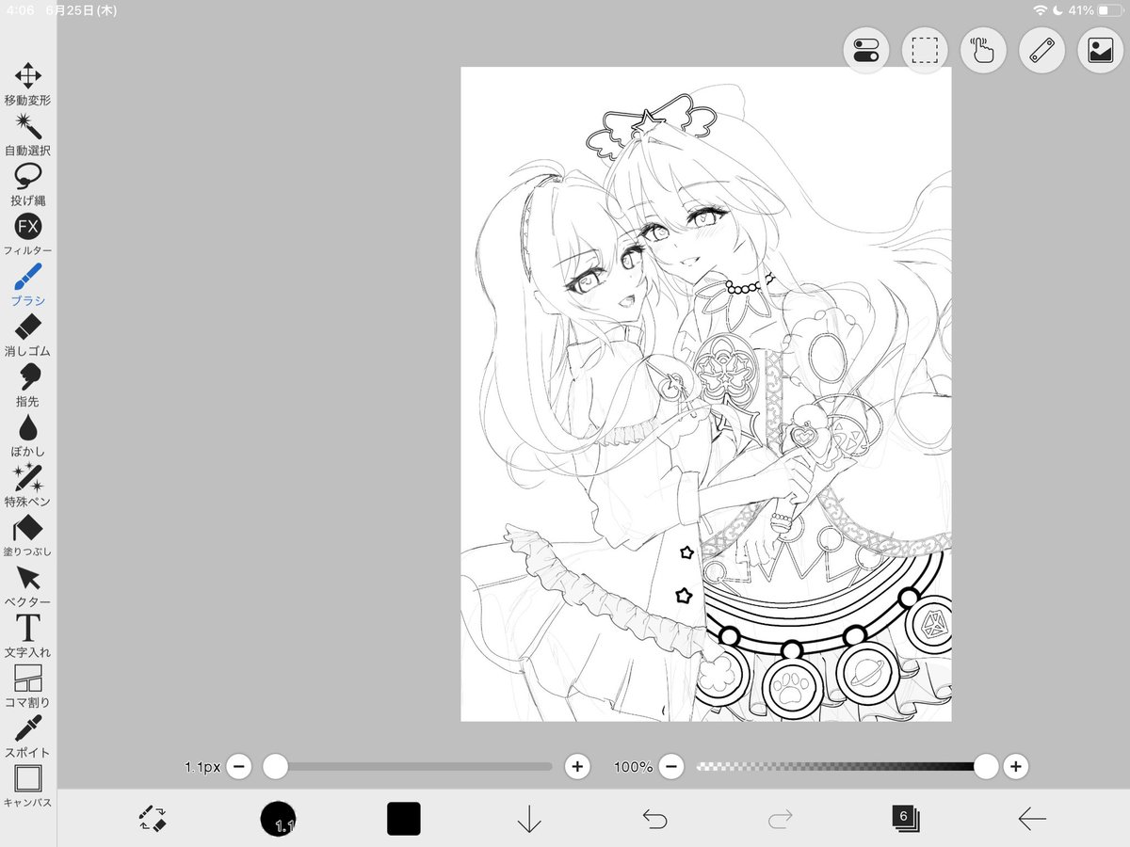Open the キャンバス canvas tool
This screenshot has height=847, width=1130.
28,787
